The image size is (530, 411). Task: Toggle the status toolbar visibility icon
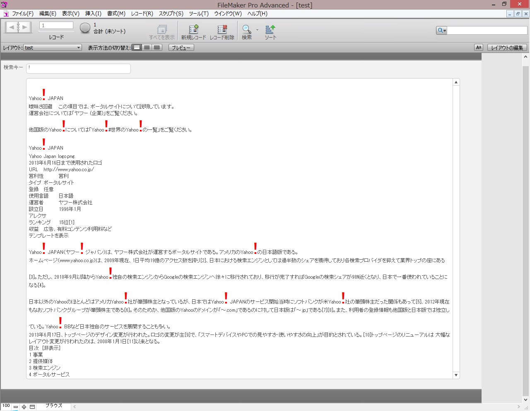(x=32, y=407)
